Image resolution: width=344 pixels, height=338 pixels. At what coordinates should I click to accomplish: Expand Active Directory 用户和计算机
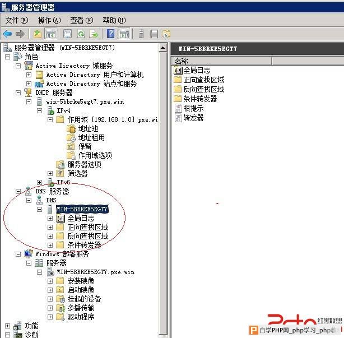click(x=29, y=75)
